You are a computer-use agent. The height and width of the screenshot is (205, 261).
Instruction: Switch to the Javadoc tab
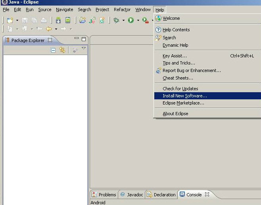click(132, 195)
